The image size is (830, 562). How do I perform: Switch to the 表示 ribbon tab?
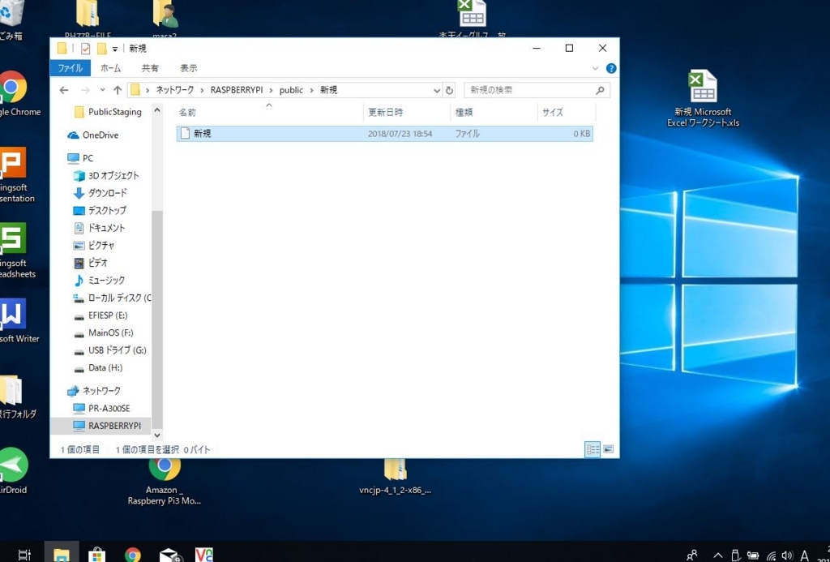189,68
